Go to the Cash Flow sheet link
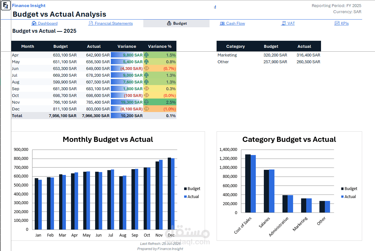The image size is (375, 251). (236, 23)
